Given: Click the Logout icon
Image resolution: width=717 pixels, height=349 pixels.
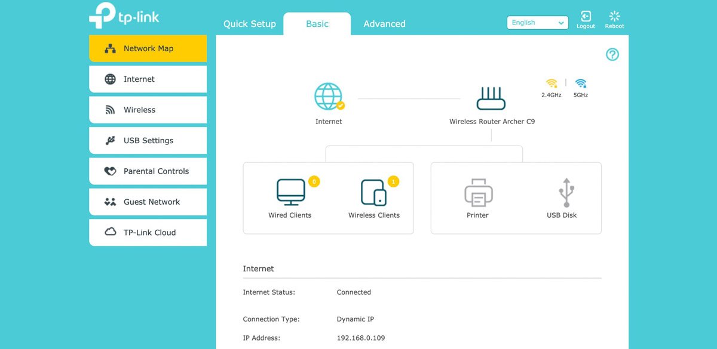Looking at the screenshot, I should [x=586, y=17].
